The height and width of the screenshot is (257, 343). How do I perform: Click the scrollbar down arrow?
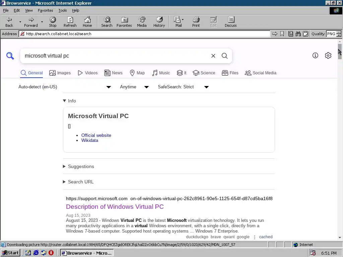[340, 238]
